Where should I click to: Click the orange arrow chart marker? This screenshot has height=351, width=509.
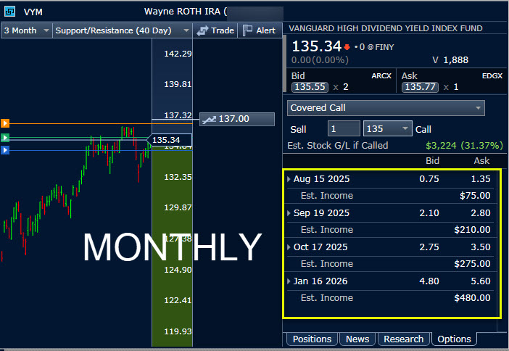[x=5, y=123]
